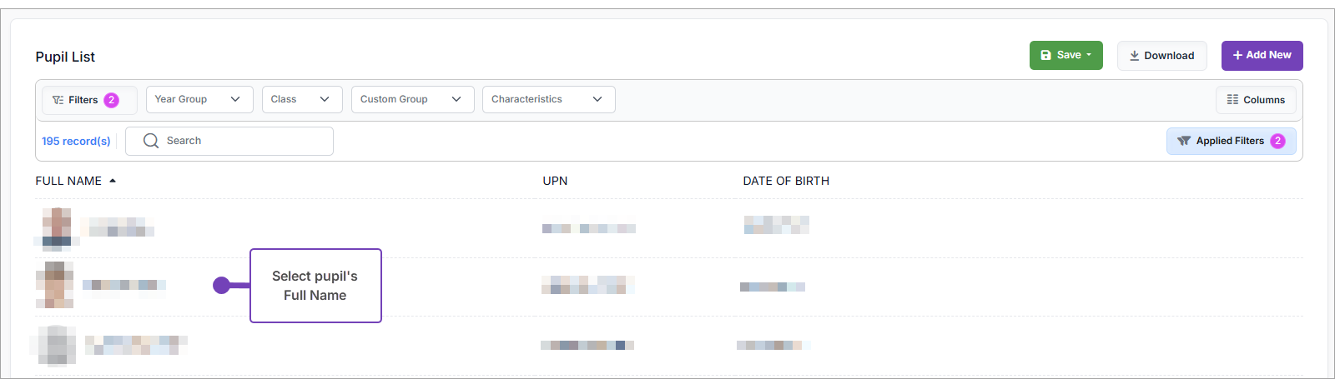Sort by the Date of Birth column
This screenshot has width=1335, height=379.
click(786, 181)
